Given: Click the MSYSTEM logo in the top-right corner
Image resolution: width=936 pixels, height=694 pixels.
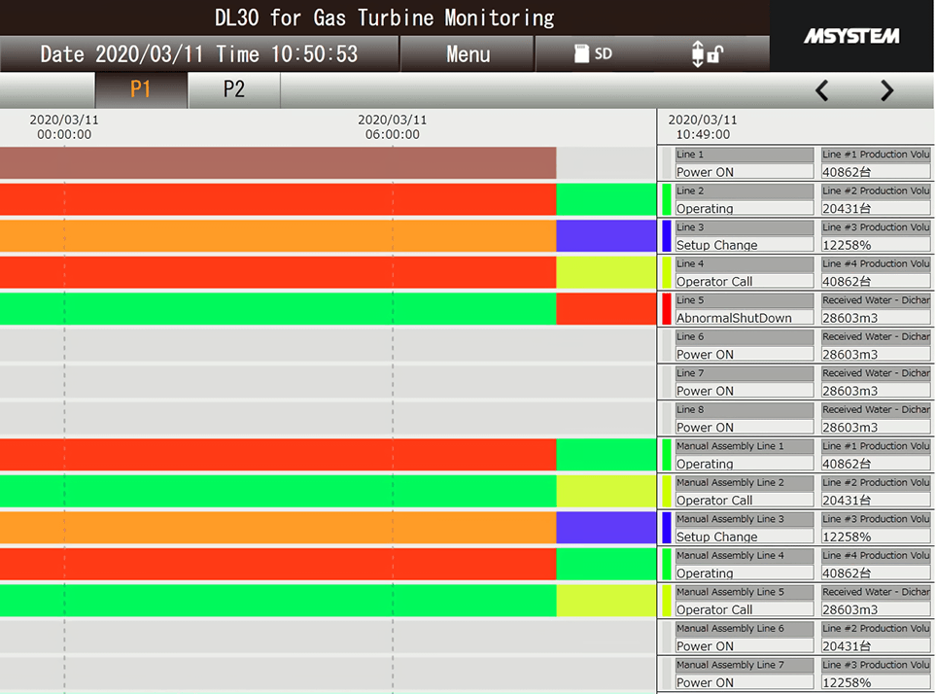Looking at the screenshot, I should point(850,37).
